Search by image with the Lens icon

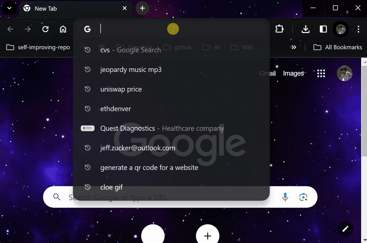coord(303,197)
